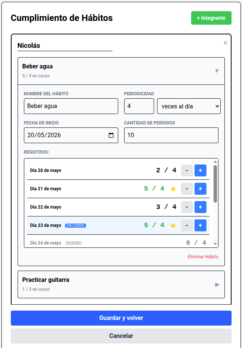Open the calendar picker for Fecha de inicio
Image resolution: width=242 pixels, height=348 pixels.
(x=111, y=135)
